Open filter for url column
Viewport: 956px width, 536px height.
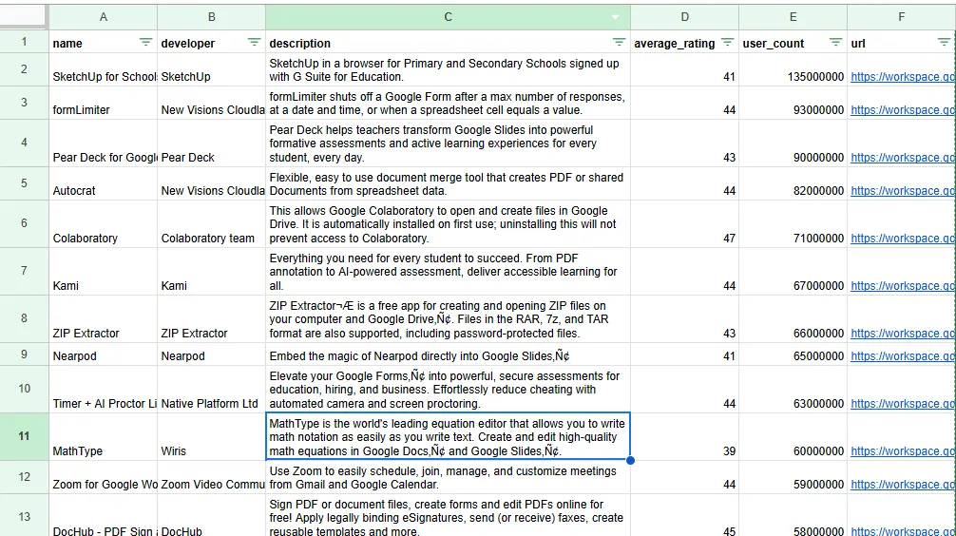[944, 42]
